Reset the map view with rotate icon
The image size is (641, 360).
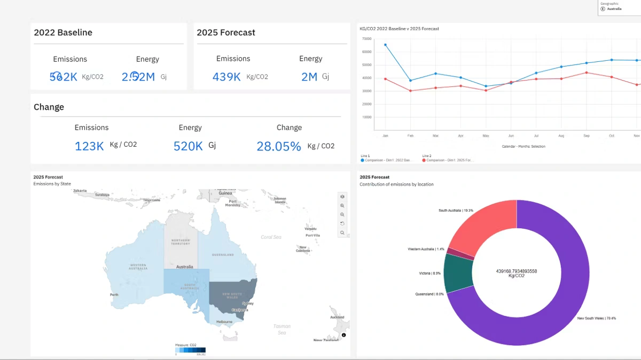point(342,223)
